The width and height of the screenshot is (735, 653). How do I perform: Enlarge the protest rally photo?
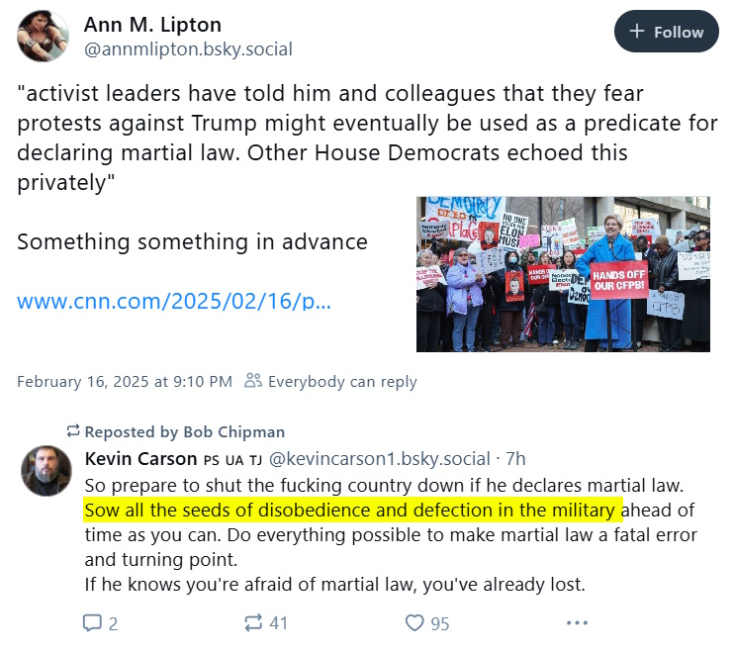pyautogui.click(x=563, y=274)
